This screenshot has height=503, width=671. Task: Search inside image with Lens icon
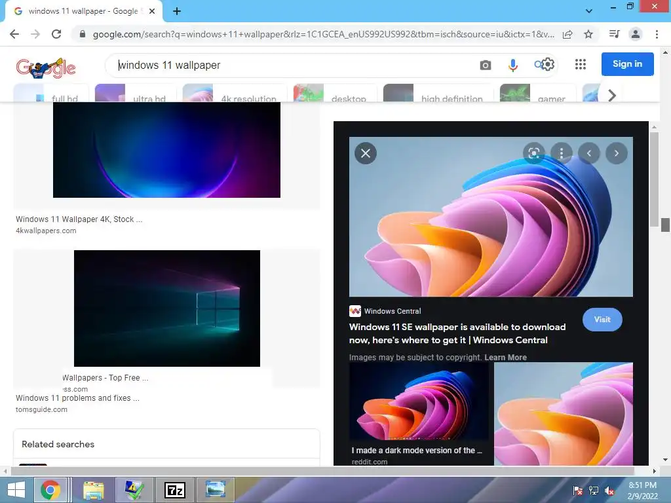tap(533, 153)
